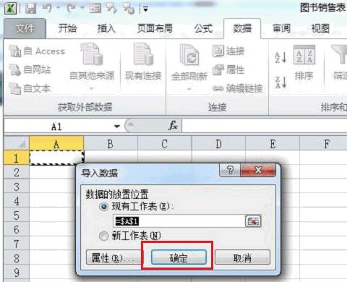Select row 8 header
The image size is (347, 282).
point(17,258)
